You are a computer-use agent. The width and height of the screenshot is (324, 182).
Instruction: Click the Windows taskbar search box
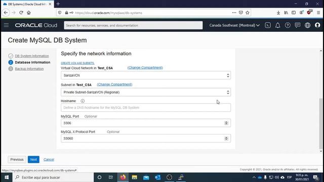53,177
